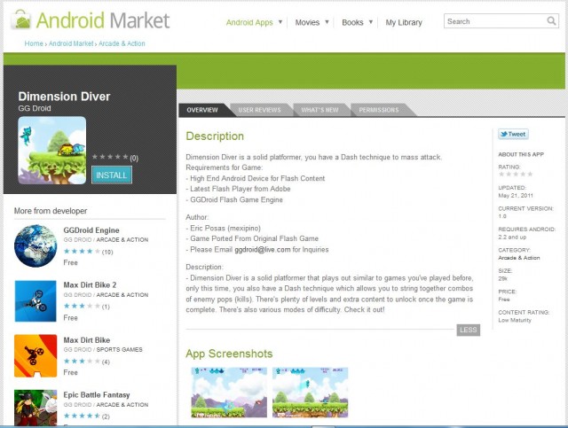Click the 'Low Maturity' content rating
The height and width of the screenshot is (428, 568).
(x=515, y=320)
